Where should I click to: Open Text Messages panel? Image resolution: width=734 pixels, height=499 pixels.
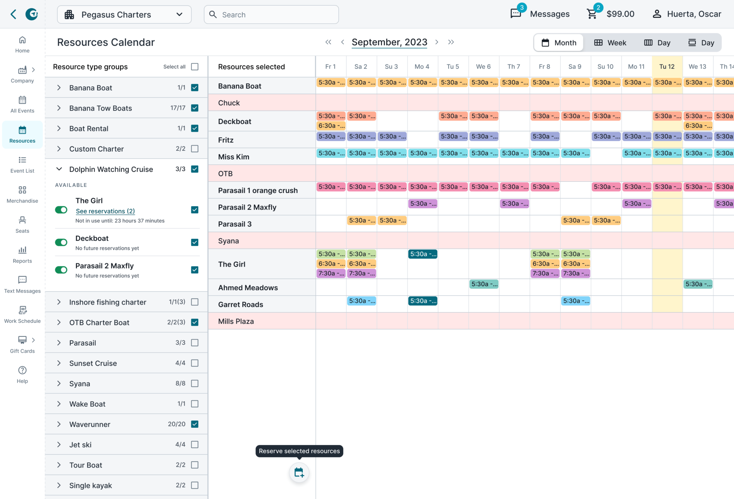pyautogui.click(x=22, y=284)
